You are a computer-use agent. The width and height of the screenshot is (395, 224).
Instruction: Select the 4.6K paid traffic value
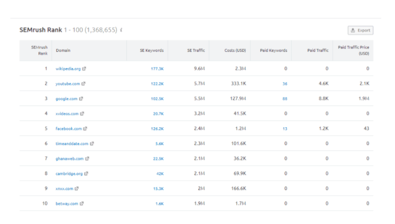tap(323, 83)
